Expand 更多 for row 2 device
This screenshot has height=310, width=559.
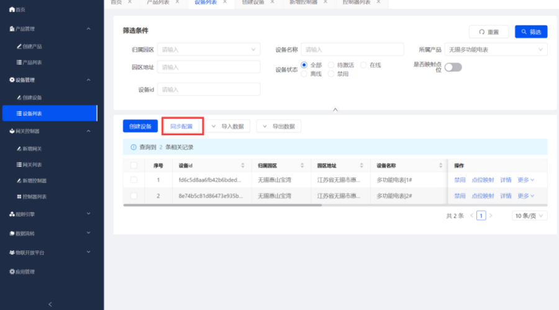click(526, 196)
